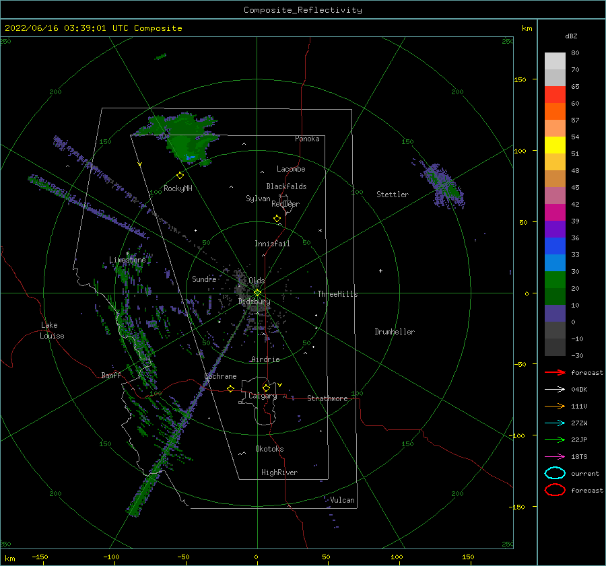This screenshot has width=606, height=566.
Task: Click the red forecast arrow legend icon
Action: [555, 372]
